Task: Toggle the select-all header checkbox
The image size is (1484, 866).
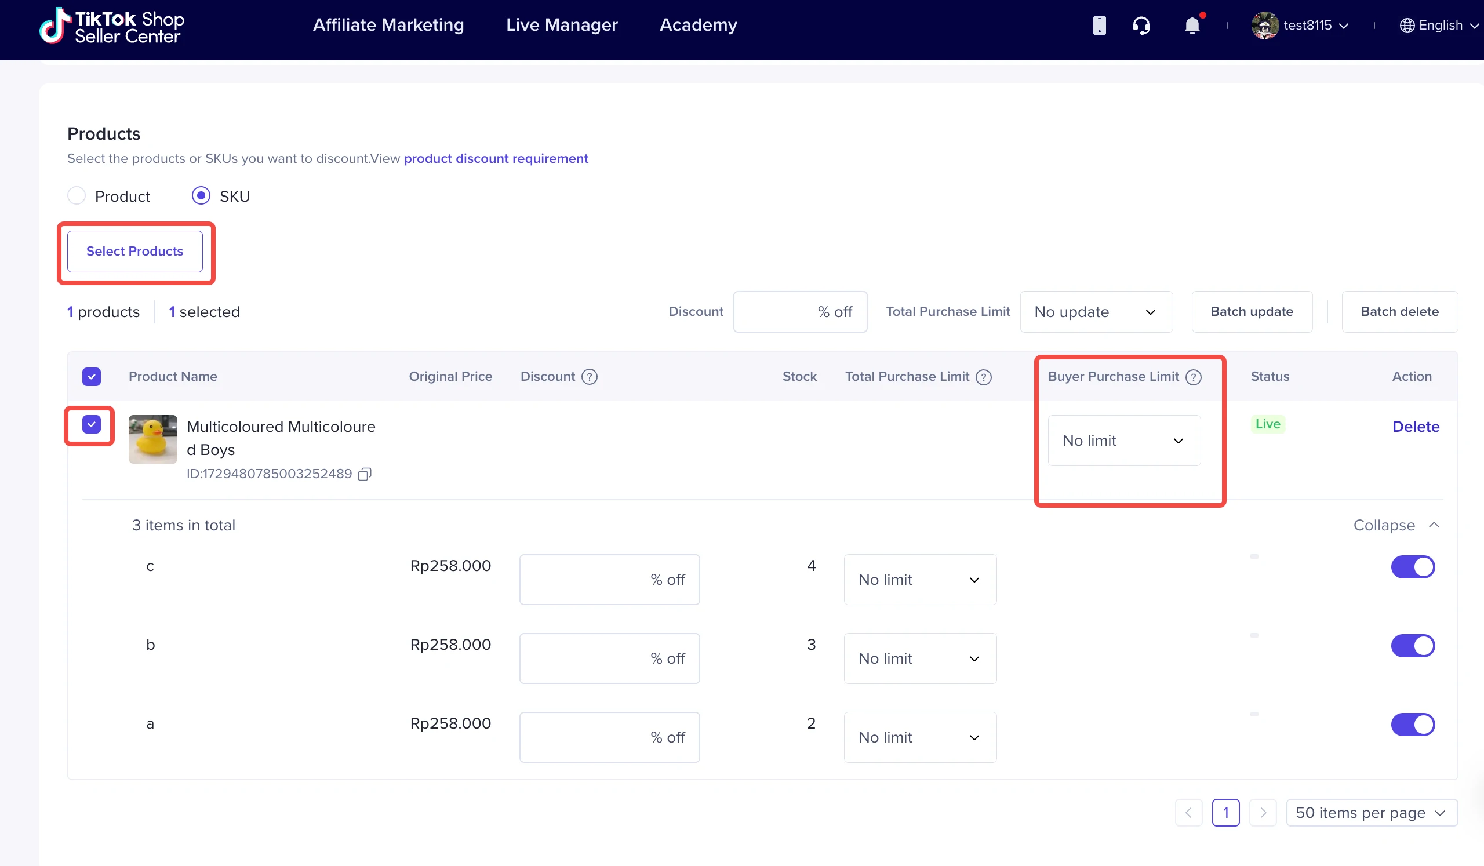Action: click(x=91, y=377)
